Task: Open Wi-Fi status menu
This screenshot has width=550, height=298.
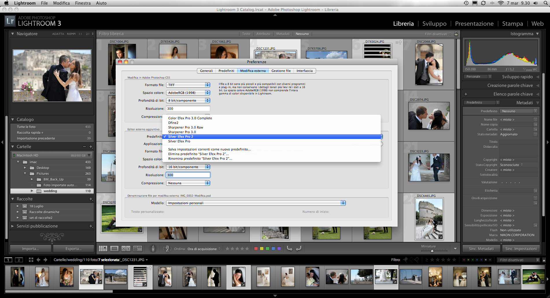Action: (x=501, y=3)
